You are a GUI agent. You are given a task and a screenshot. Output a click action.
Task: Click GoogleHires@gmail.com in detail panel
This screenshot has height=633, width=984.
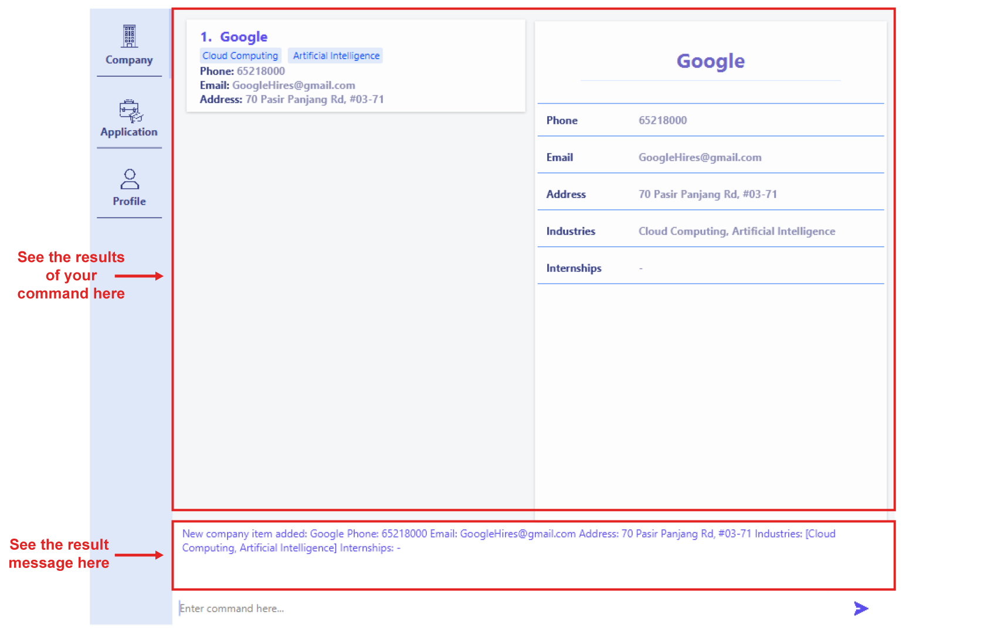[700, 157]
